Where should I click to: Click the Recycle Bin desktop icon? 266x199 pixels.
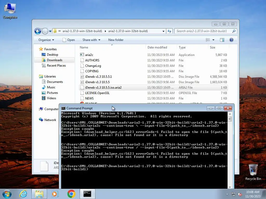tap(253, 172)
